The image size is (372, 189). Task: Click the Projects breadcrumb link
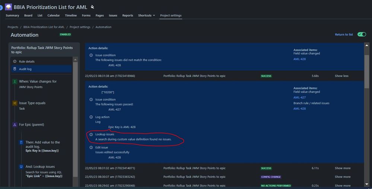coord(13,27)
